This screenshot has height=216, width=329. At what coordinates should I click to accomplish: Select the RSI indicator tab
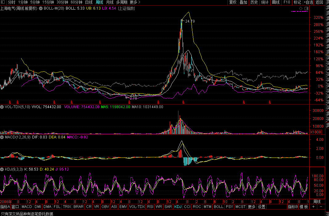(x=150, y=207)
